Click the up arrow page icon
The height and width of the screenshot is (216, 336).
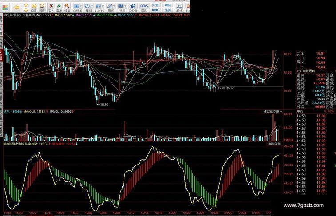click(26, 5)
